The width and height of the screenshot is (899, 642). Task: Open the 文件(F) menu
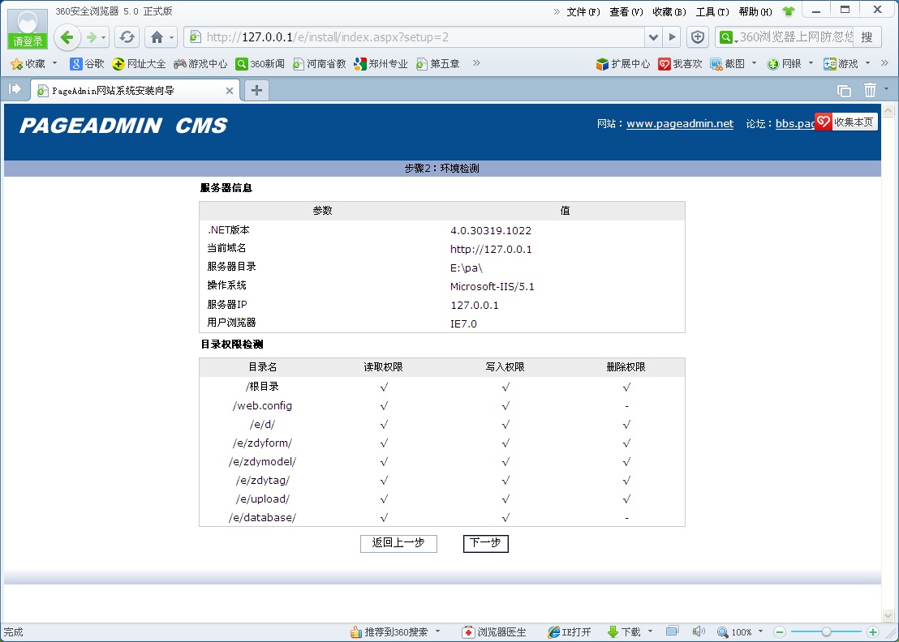click(583, 11)
